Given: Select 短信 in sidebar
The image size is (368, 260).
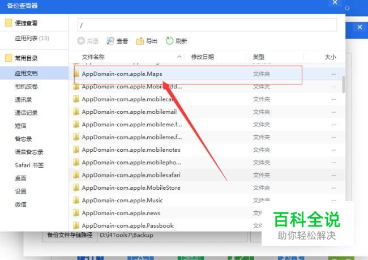Looking at the screenshot, I should 20,126.
